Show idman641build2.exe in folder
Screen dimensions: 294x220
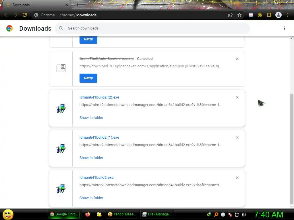pyautogui.click(x=91, y=198)
